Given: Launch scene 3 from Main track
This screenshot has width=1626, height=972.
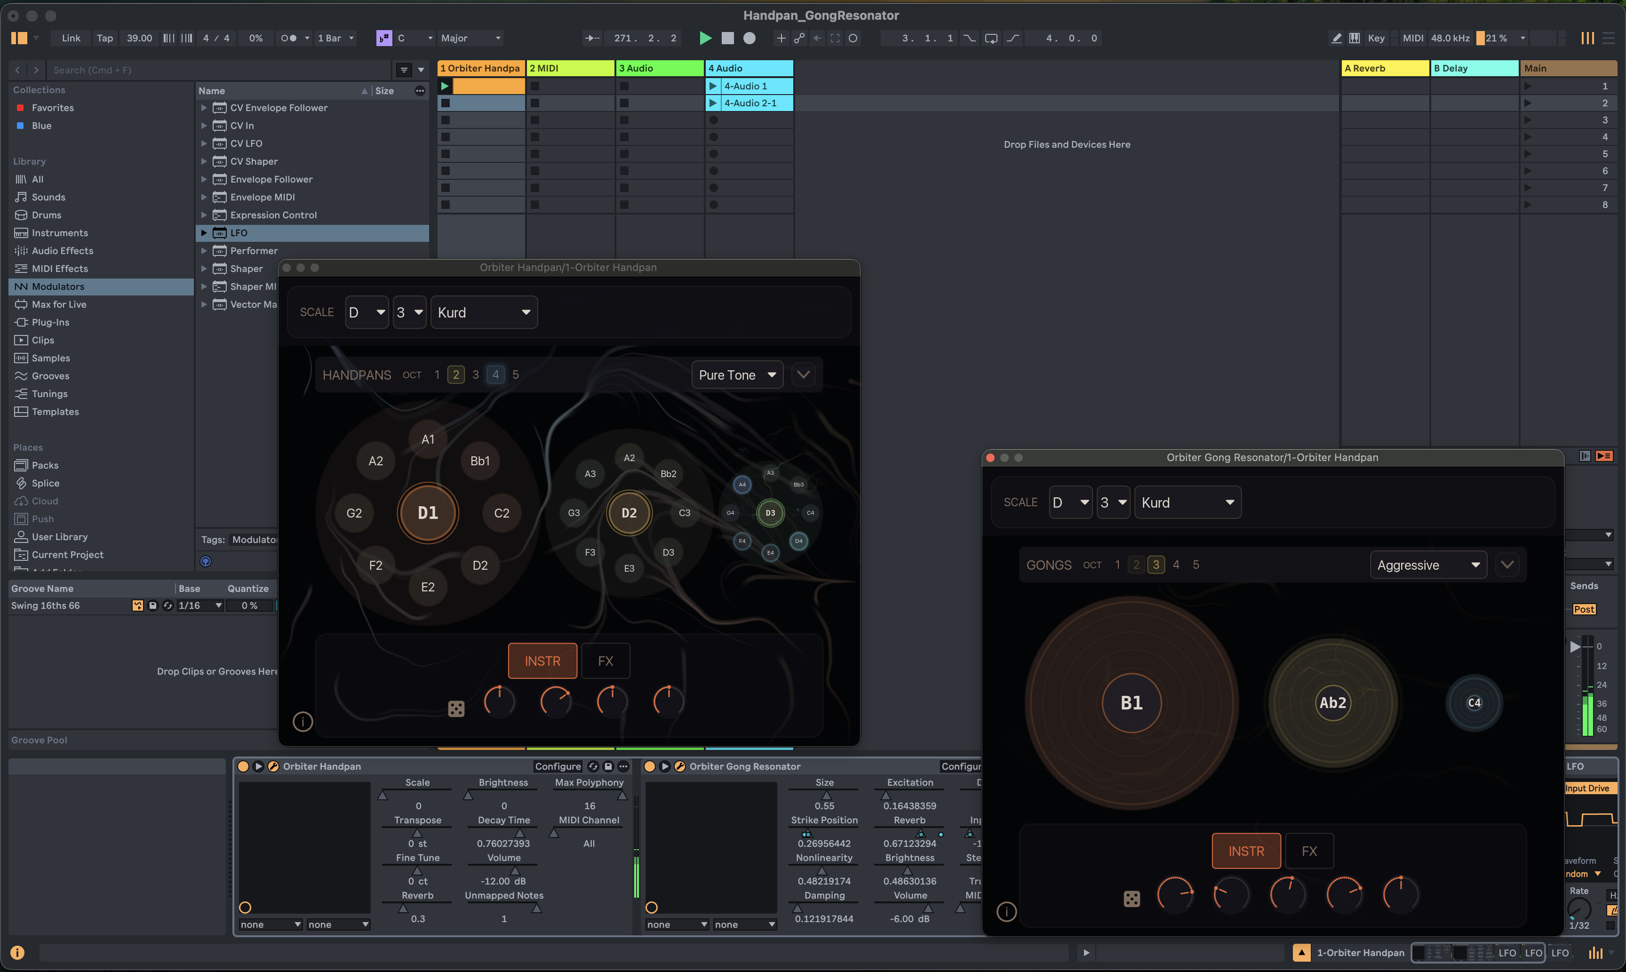Looking at the screenshot, I should click(1527, 120).
